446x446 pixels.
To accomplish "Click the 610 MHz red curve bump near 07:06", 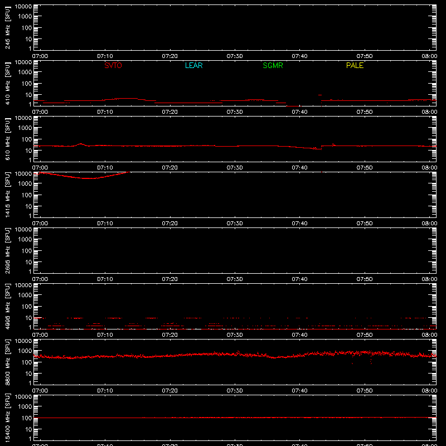I will click(x=81, y=144).
